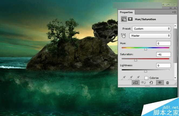Click the Saturation: label
Screen dimensions: 179x116
click(x=127, y=54)
